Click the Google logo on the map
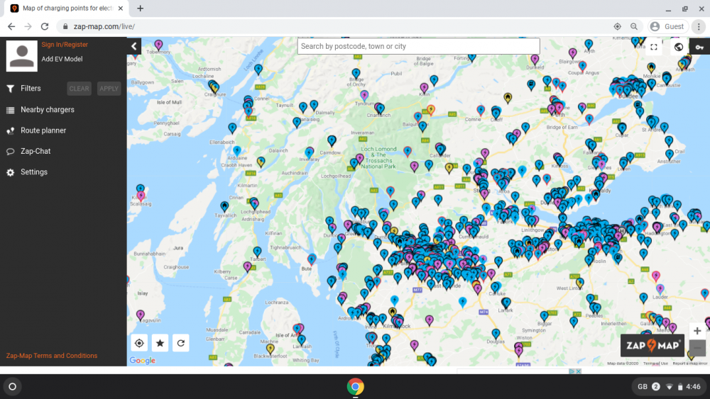 [142, 360]
